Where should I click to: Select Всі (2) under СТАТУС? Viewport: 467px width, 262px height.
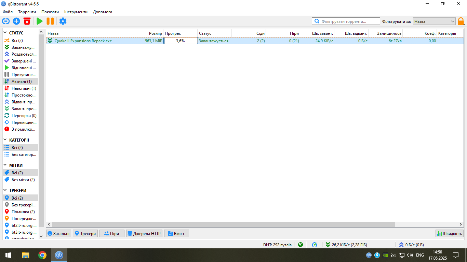pos(21,41)
